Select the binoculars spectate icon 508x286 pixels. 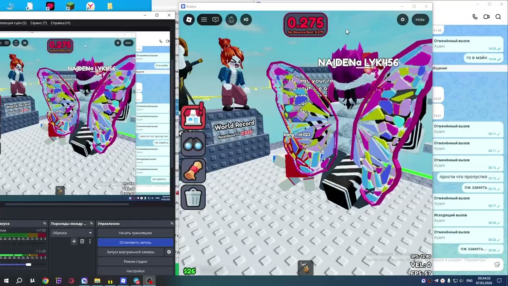tap(193, 145)
